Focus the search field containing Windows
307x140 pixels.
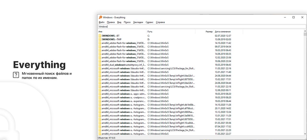point(202,27)
